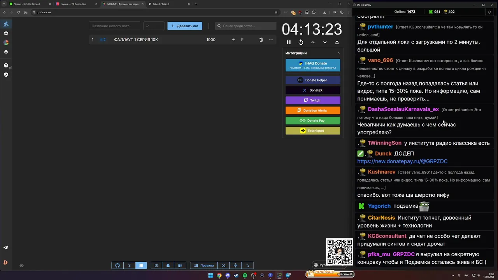Focus the Название нового лота field
This screenshot has width=498, height=280.
(114, 26)
